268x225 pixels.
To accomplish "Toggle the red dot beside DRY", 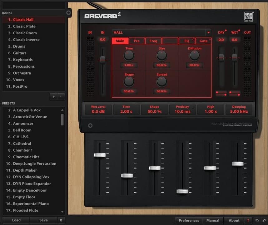I will tap(226, 30).
